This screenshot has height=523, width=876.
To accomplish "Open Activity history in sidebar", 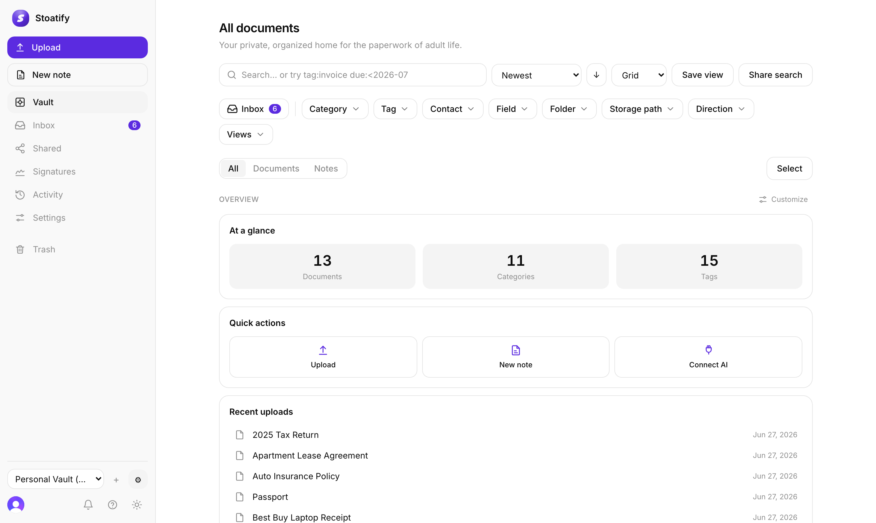I will 78,195.
